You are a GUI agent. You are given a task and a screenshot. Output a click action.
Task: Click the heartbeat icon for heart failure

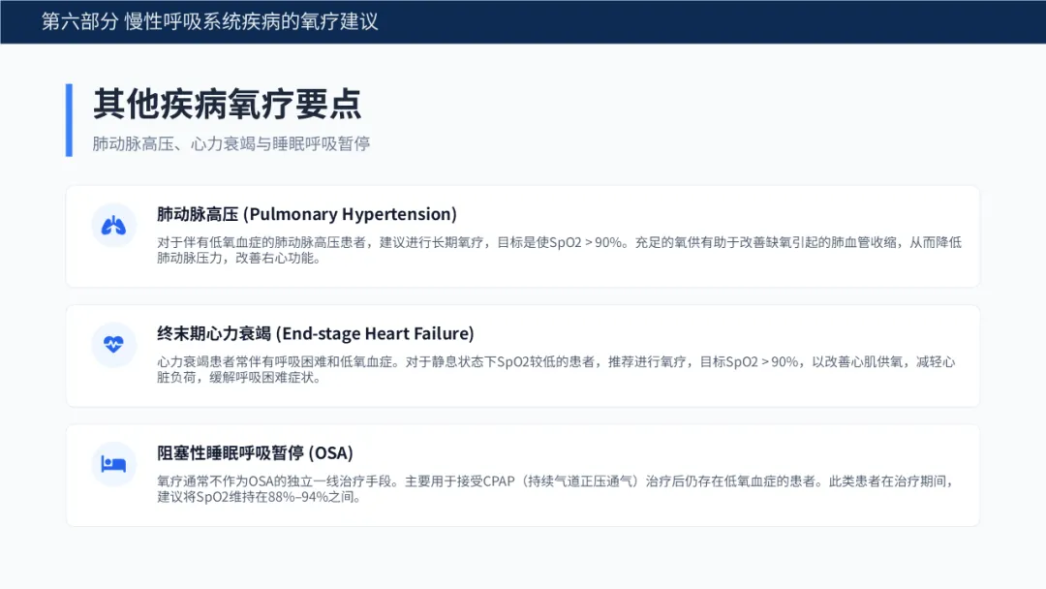pos(114,345)
